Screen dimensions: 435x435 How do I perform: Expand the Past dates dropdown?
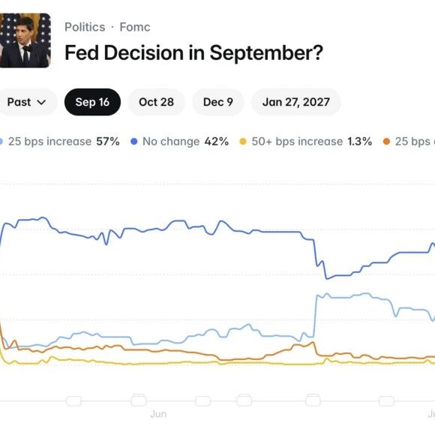pyautogui.click(x=27, y=102)
